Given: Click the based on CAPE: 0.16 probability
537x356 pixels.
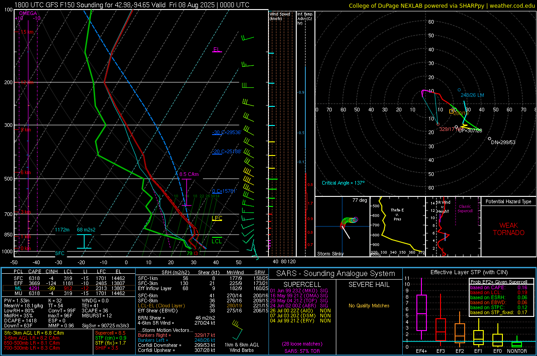Looking at the screenshot, I should [x=499, y=287].
